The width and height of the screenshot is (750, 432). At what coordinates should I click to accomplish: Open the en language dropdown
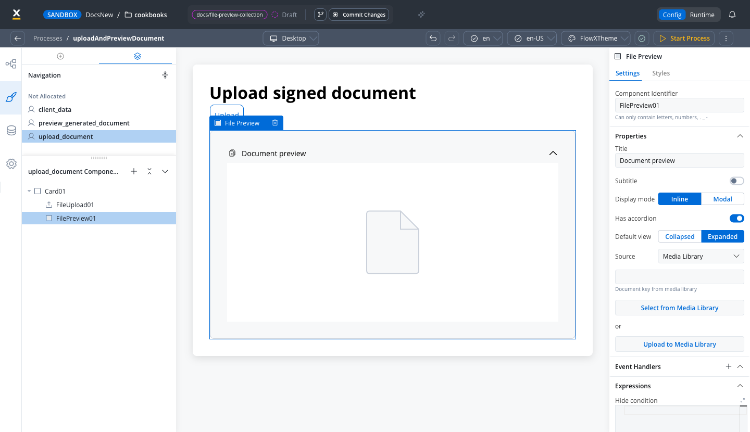tap(483, 38)
